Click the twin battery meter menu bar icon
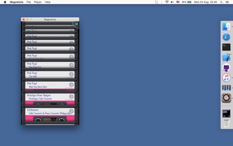The height and width of the screenshot is (146, 233). click(156, 2)
